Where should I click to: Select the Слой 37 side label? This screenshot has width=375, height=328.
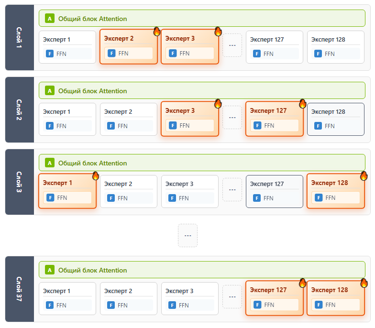(x=20, y=289)
